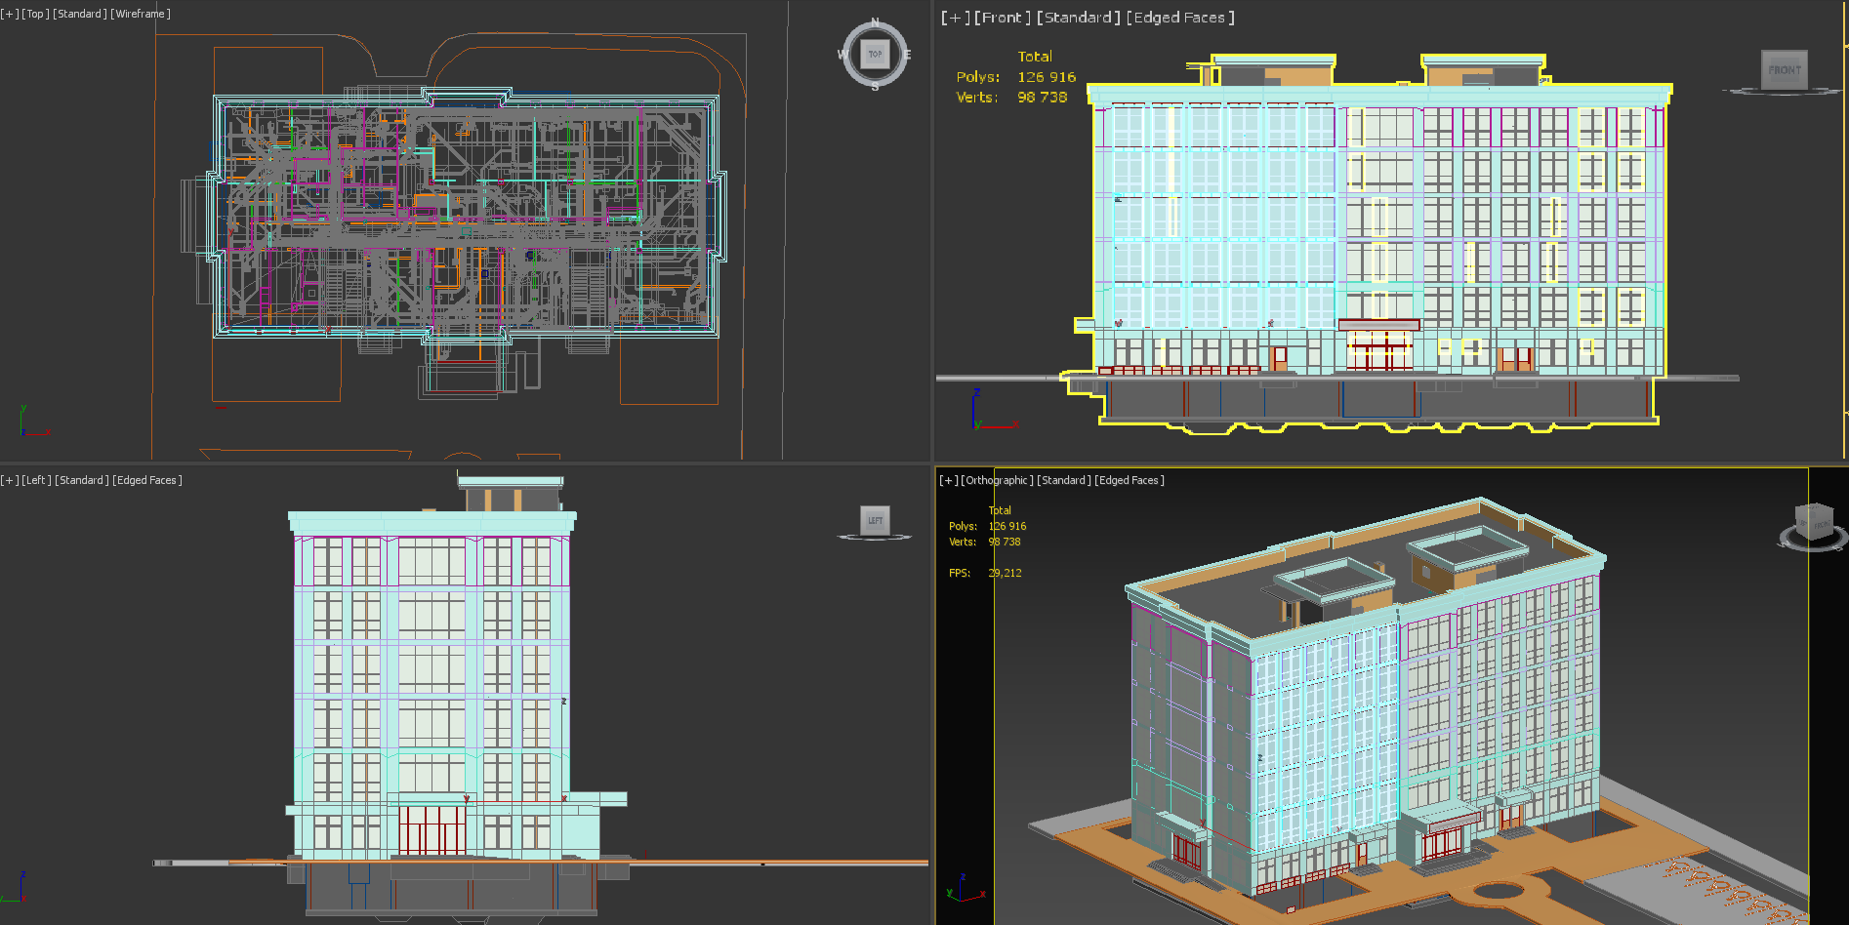The image size is (1849, 925).
Task: Open the [+] menu of the Front viewport
Action: (x=955, y=18)
